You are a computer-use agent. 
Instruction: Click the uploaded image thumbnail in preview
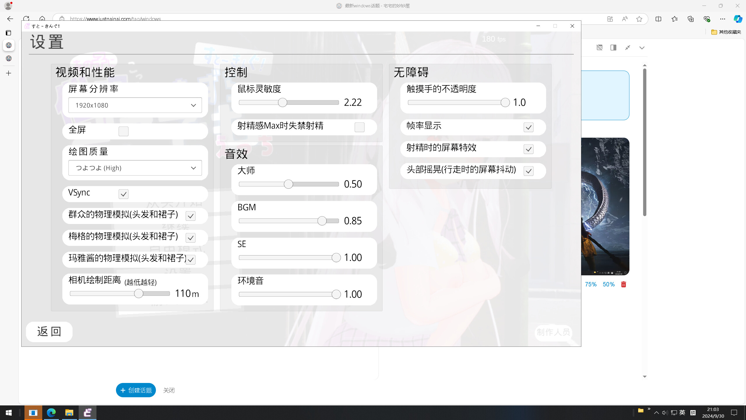coord(605,206)
